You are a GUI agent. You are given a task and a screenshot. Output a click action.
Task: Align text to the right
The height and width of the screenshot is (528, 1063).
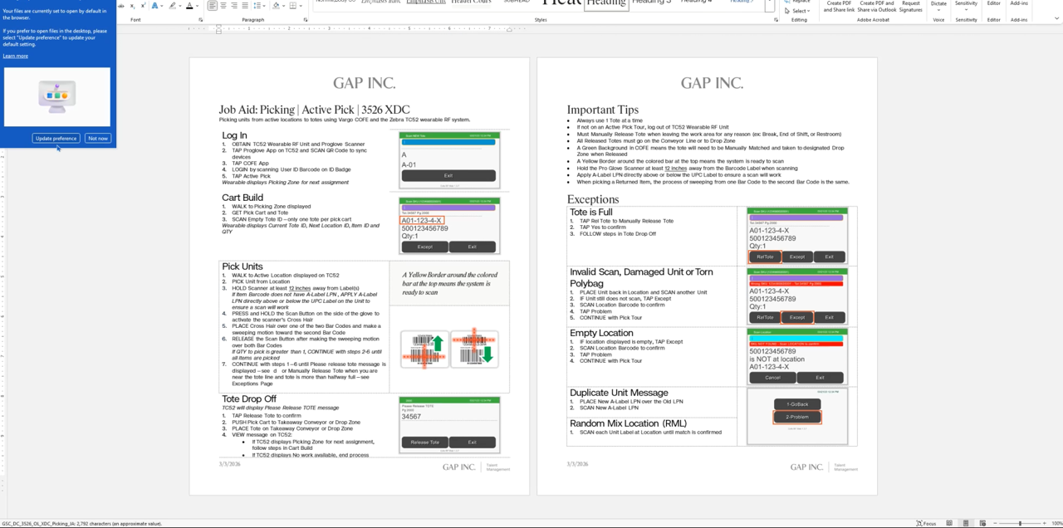click(x=234, y=6)
